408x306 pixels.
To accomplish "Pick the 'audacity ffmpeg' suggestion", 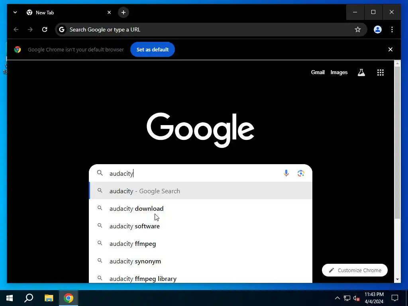I will click(201, 243).
